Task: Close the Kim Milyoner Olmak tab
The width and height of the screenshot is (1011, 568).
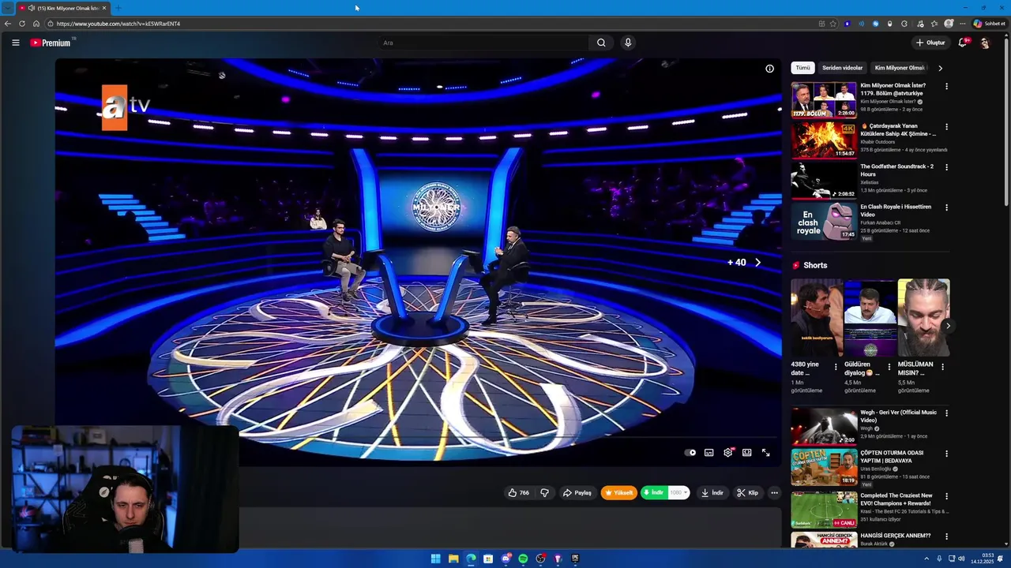Action: 104,8
